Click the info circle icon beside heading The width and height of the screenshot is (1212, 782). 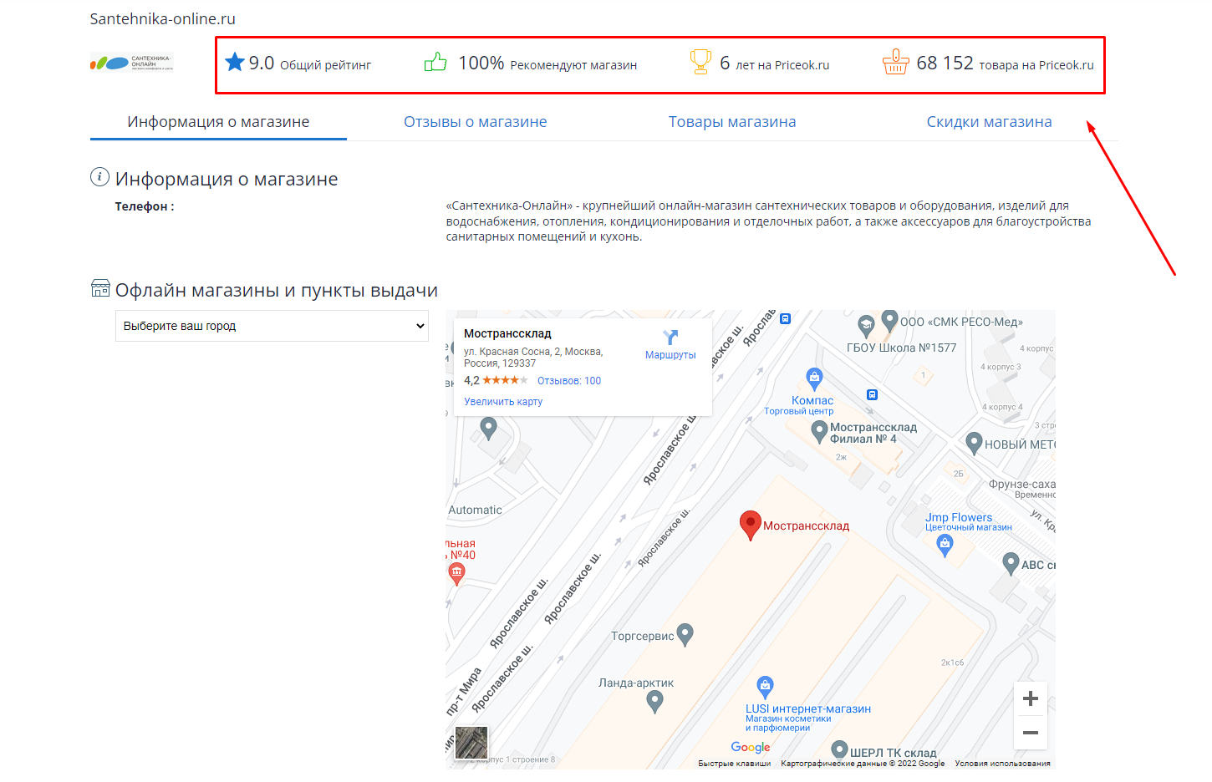pos(99,176)
